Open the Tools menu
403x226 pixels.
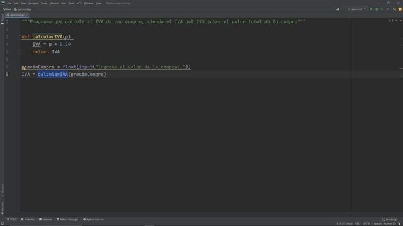(x=71, y=3)
